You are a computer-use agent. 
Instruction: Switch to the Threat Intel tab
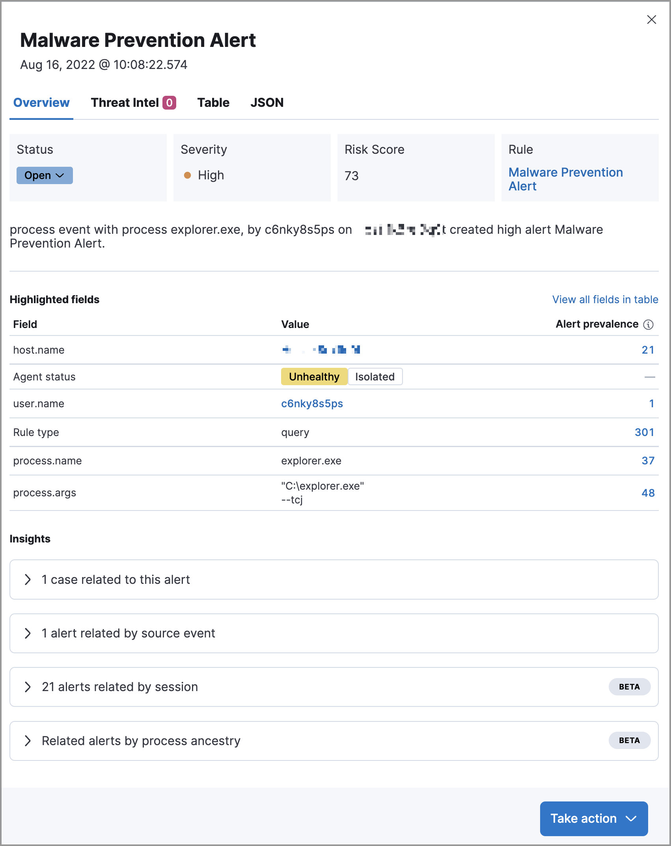[x=125, y=102]
